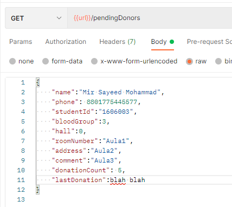Select the form-data radio option
This screenshot has height=207, width=232.
tap(46, 61)
